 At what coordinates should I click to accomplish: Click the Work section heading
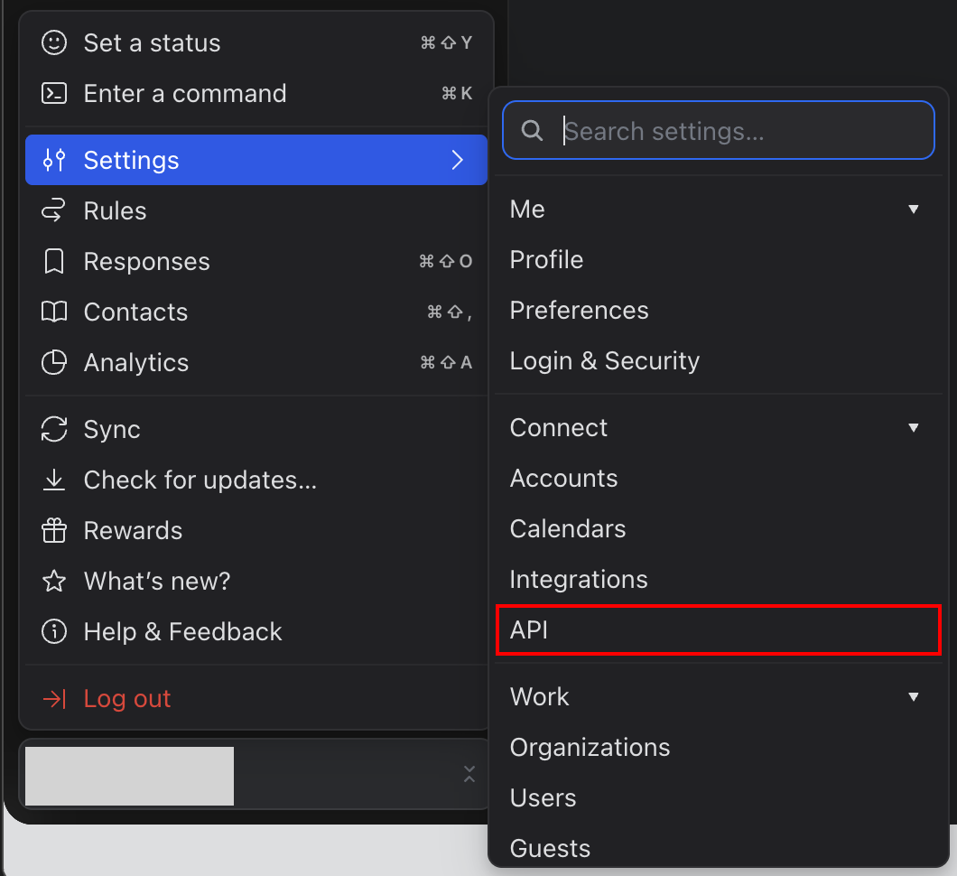click(540, 697)
